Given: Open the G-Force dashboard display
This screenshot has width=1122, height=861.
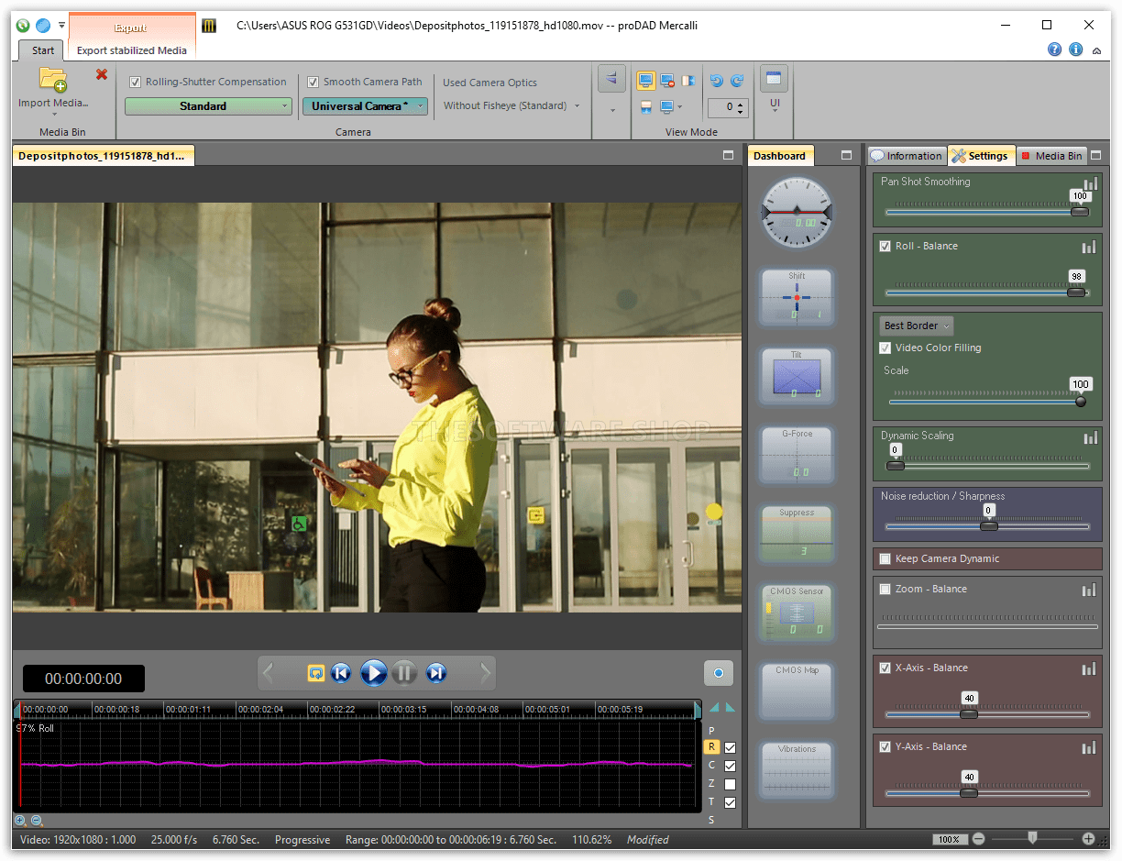Looking at the screenshot, I should [x=796, y=455].
